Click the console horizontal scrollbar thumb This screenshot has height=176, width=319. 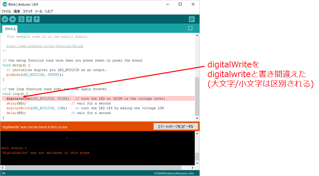(x=93, y=168)
